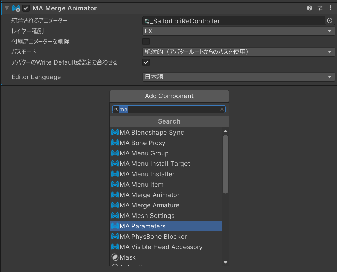Clear the component search text
The width and height of the screenshot is (337, 272).
(222, 109)
